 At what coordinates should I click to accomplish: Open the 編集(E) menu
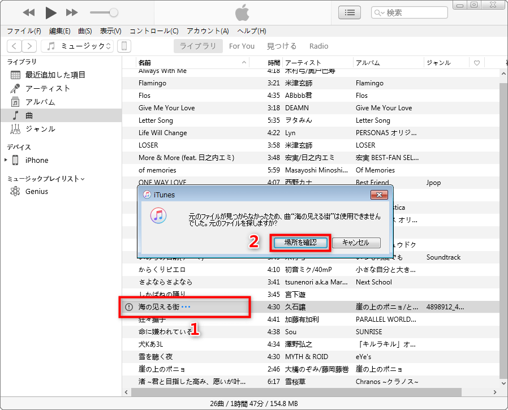[x=59, y=31]
